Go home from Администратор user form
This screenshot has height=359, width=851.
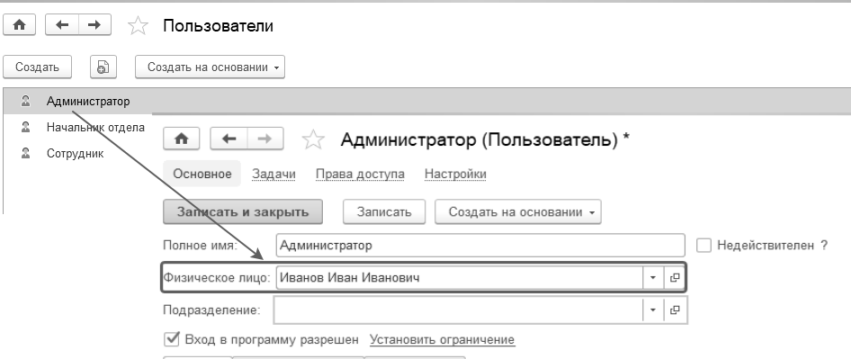tap(182, 139)
